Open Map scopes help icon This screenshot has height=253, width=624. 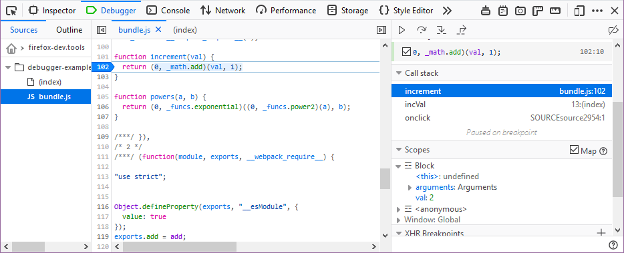click(x=603, y=151)
